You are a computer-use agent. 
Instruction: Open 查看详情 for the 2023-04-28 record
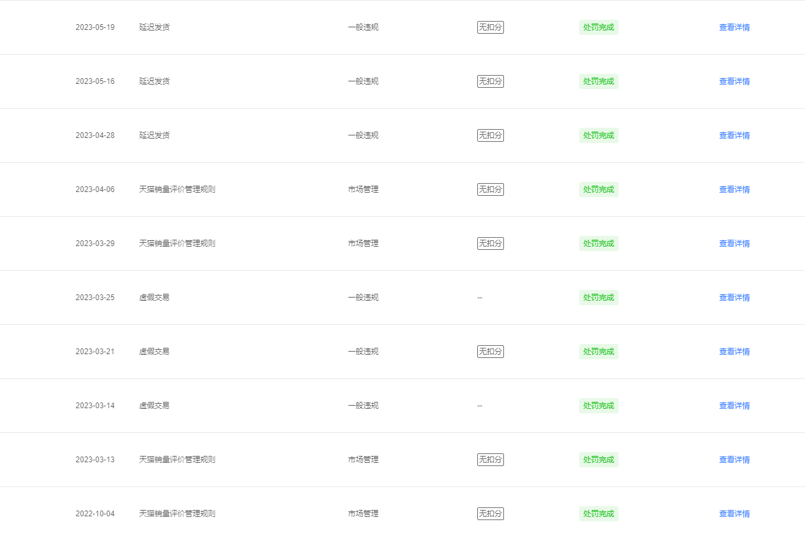[734, 135]
